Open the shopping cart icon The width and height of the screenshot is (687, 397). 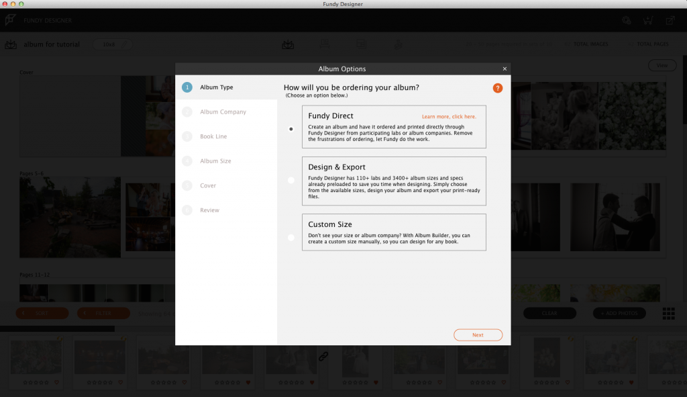(648, 20)
